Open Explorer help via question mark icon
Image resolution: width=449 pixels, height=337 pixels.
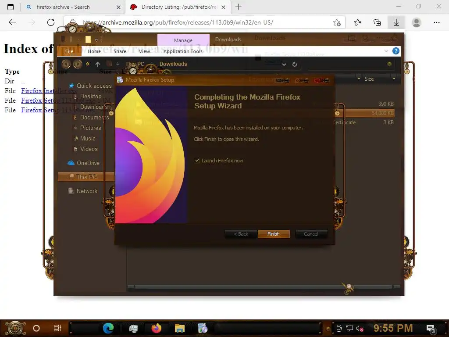[396, 51]
